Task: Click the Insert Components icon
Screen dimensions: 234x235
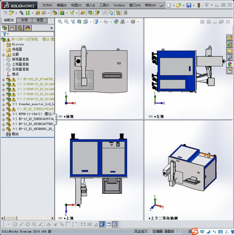Action: pyautogui.click(x=11, y=13)
